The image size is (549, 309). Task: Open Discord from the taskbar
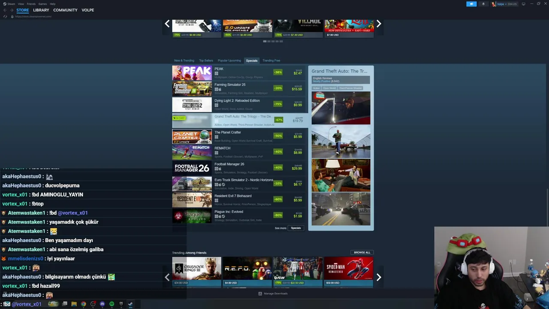click(102, 304)
